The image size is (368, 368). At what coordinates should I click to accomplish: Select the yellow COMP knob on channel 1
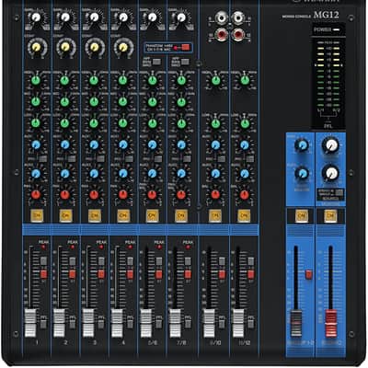tap(36, 47)
